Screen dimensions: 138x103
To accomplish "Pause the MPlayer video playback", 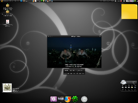I will [x=77, y=74].
